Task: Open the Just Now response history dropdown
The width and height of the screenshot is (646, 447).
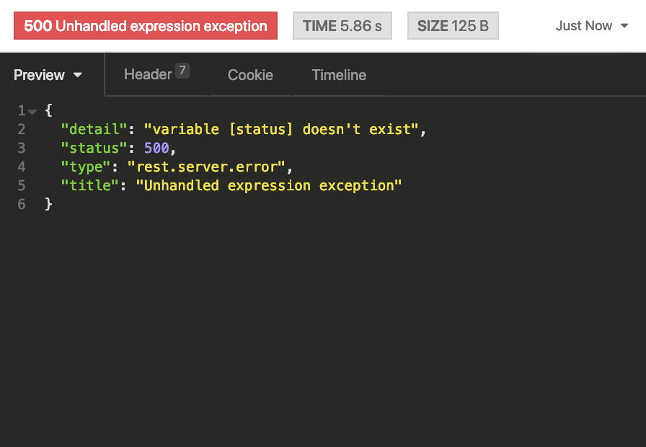Action: pyautogui.click(x=592, y=26)
